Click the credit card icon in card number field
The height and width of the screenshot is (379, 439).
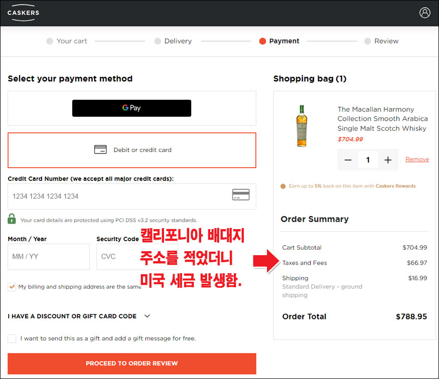241,195
